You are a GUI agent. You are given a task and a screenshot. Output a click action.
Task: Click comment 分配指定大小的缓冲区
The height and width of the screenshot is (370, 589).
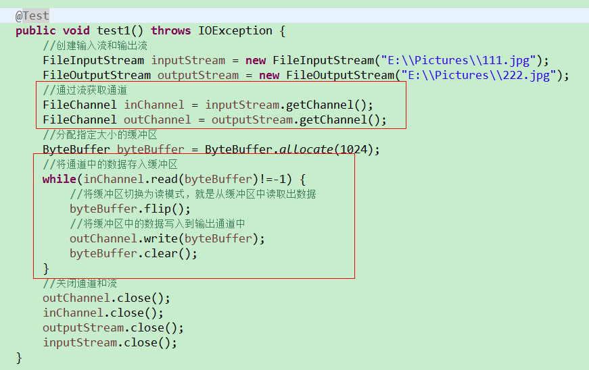point(100,134)
